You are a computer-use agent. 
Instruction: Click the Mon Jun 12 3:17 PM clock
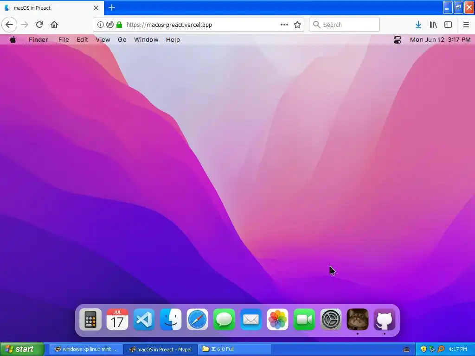[x=440, y=40]
